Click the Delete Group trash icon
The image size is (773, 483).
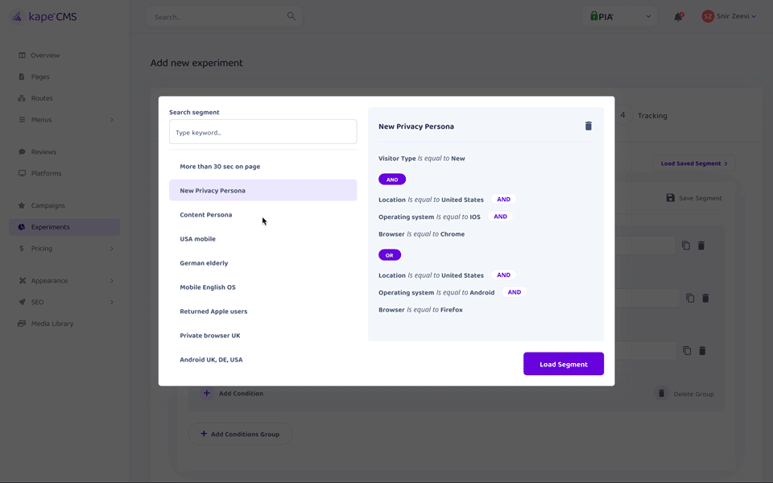coord(662,394)
